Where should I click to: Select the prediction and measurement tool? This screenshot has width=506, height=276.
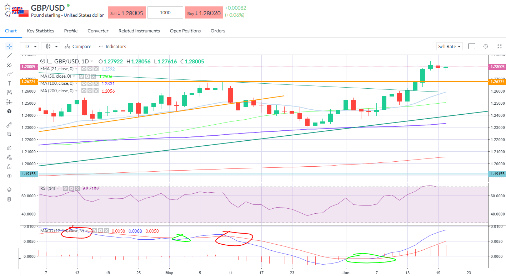[9, 102]
